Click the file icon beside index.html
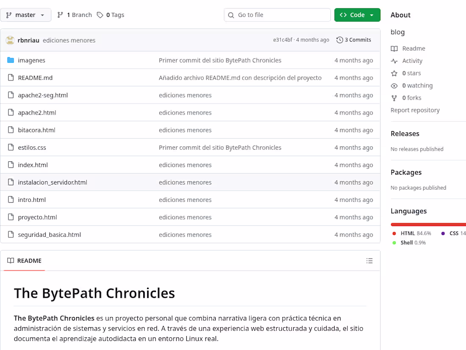 click(x=11, y=165)
